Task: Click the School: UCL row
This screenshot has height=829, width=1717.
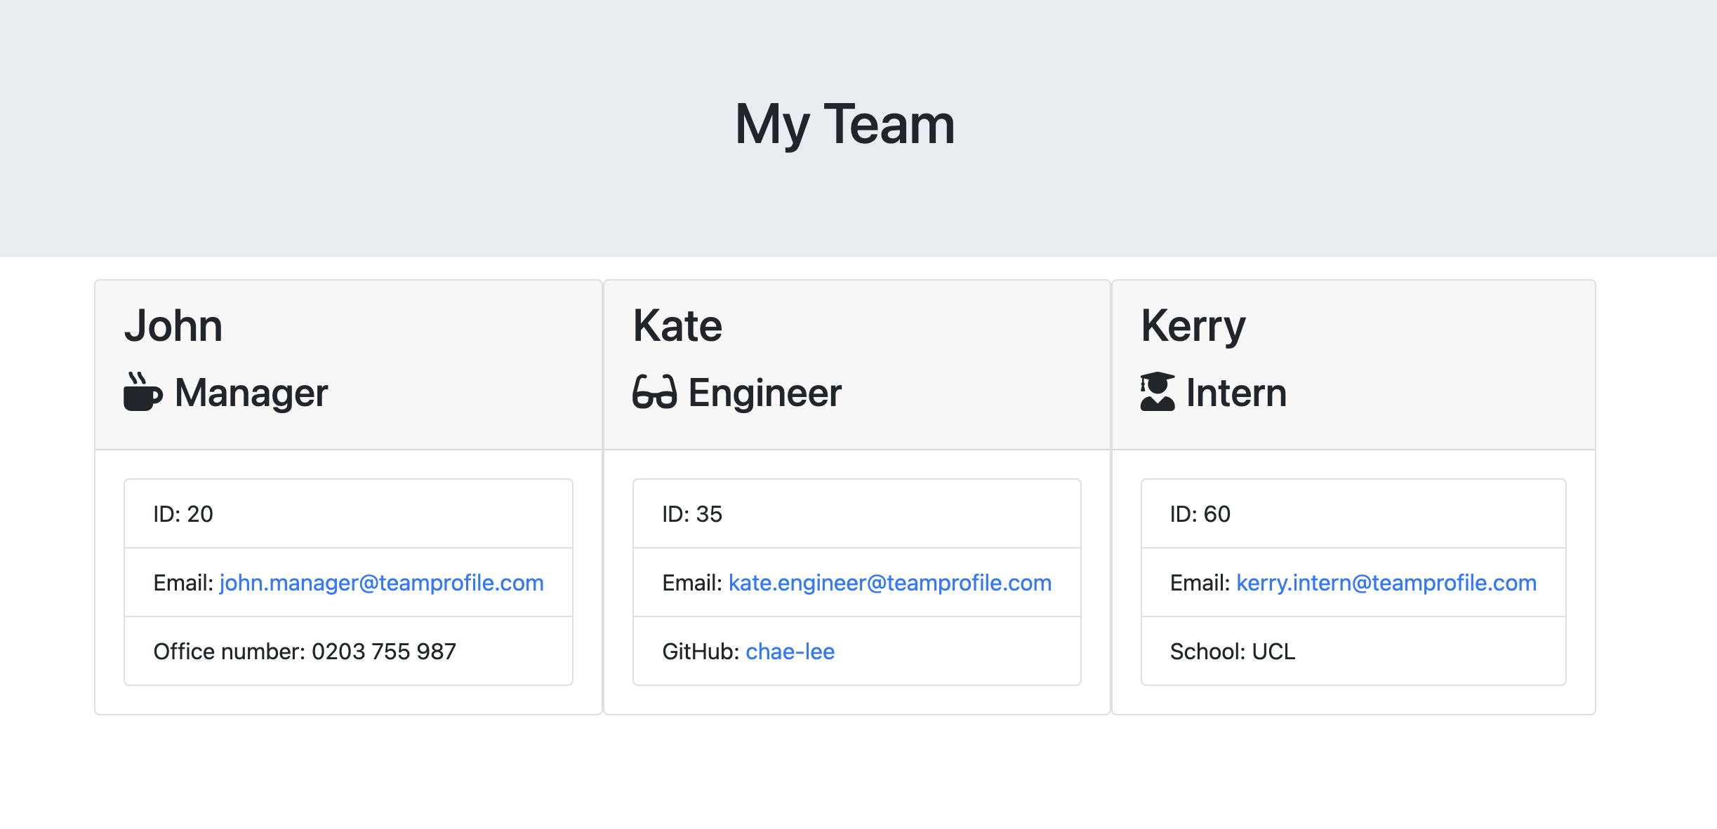Action: point(1353,652)
